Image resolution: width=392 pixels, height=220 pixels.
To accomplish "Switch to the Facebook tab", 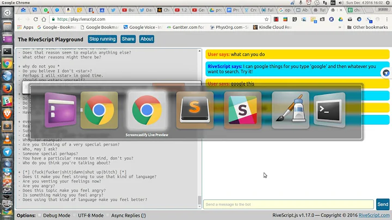I will [x=91, y=10].
